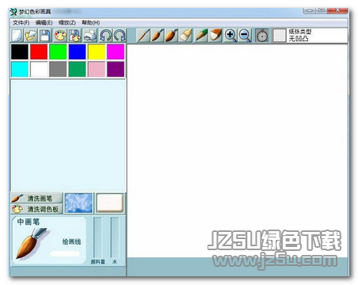Click the white paper sample thumbnail
The image size is (358, 285).
[x=109, y=203]
